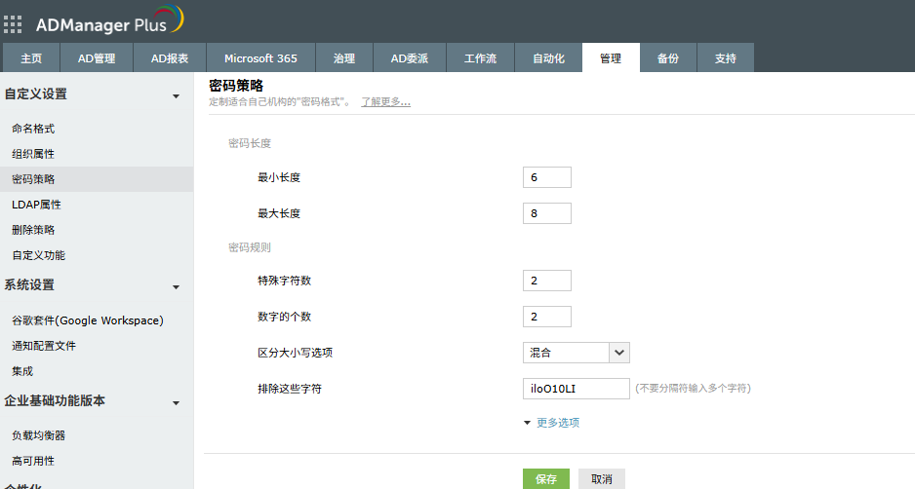This screenshot has height=489, width=915.
Task: Click the 特殊字符数 input field
Action: 547,281
